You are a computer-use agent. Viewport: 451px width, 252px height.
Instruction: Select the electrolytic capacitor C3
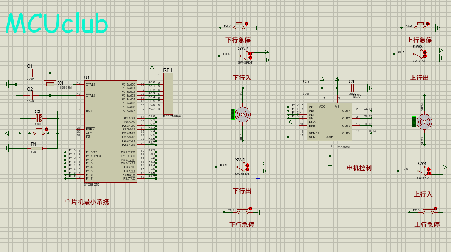39,118
